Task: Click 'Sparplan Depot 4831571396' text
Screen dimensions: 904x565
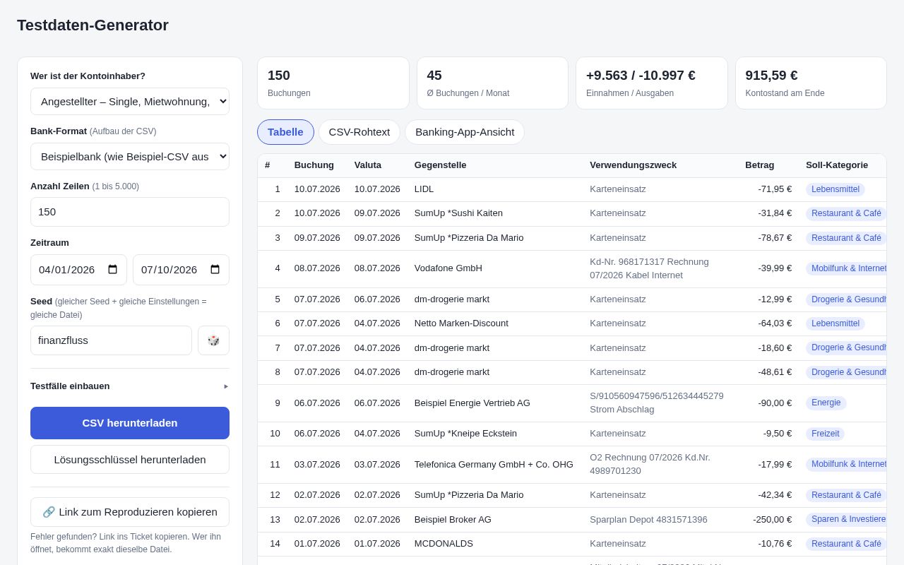Action: coord(648,520)
